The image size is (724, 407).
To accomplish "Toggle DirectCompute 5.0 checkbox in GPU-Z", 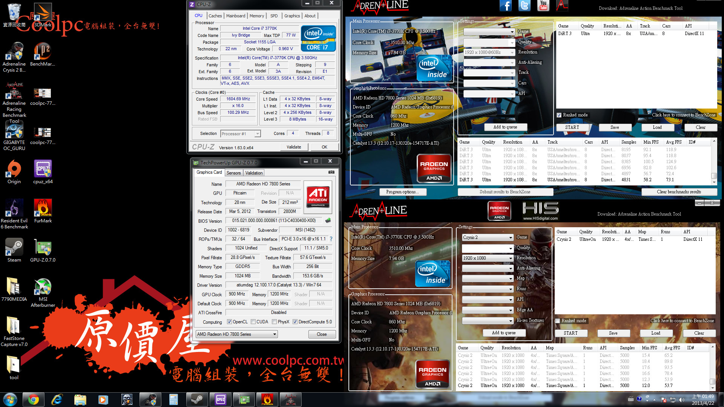I will tap(295, 322).
